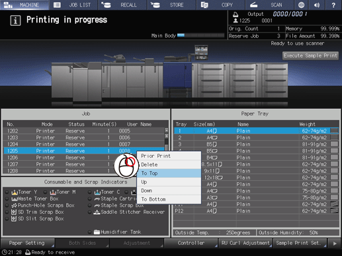Open RU Curl Adjustment
This screenshot has height=256, width=342.
click(245, 243)
